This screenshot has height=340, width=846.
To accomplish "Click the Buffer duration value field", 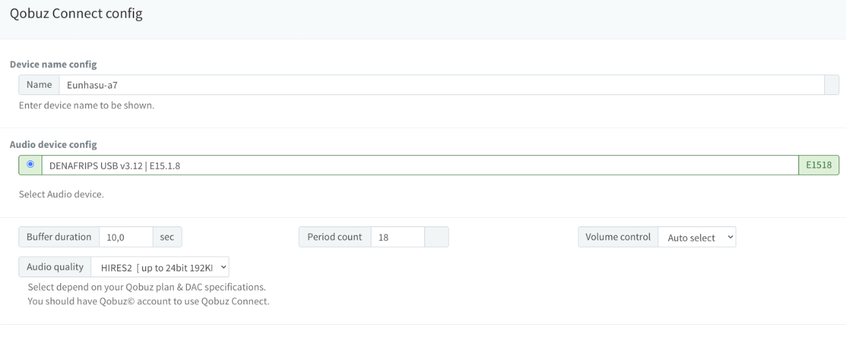I will pyautogui.click(x=126, y=237).
